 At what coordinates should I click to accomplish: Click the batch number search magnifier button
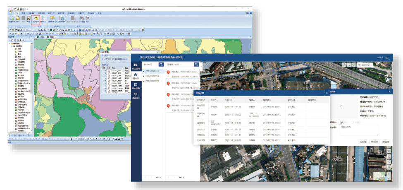[x=161, y=65]
